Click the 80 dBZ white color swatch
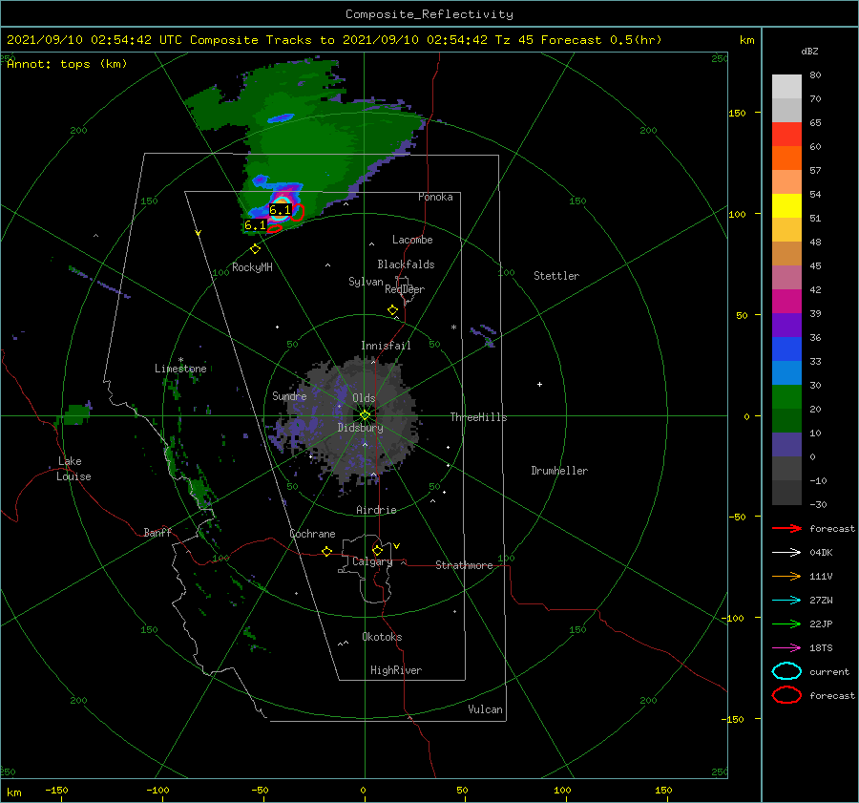This screenshot has width=859, height=803. click(786, 86)
